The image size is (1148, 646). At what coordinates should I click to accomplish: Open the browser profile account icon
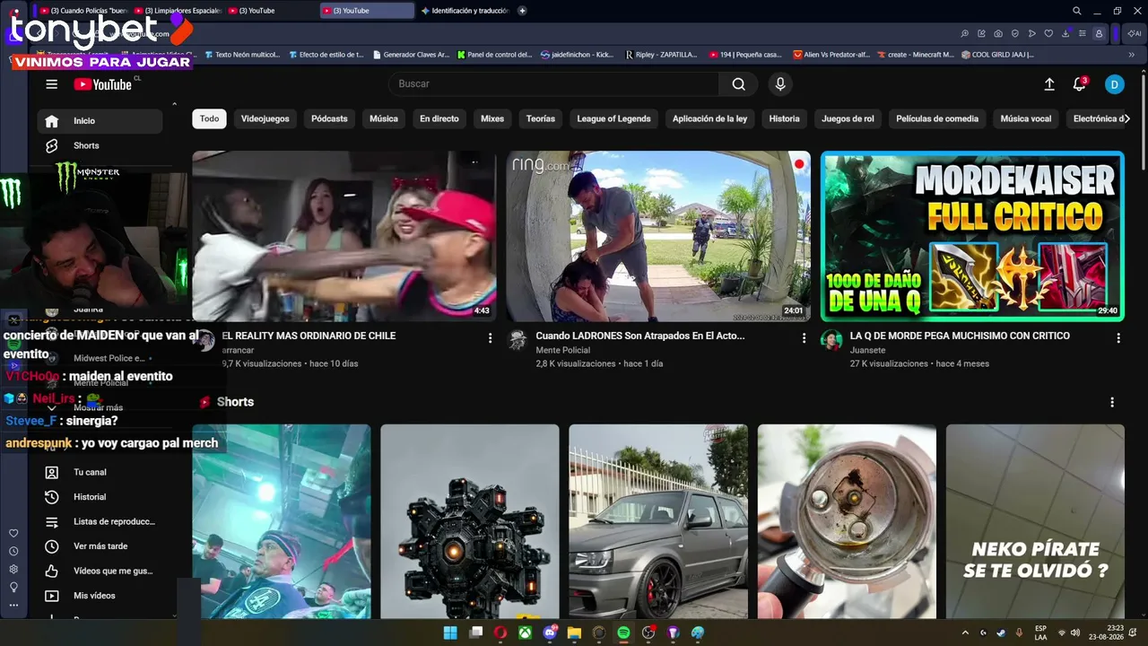pos(1099,33)
